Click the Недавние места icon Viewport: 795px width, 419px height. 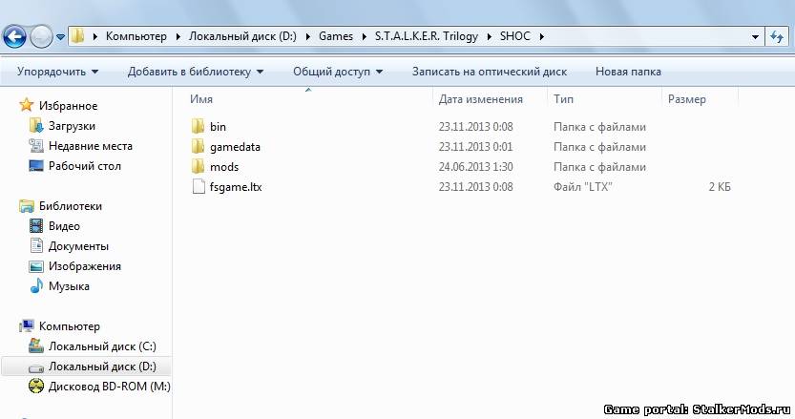pos(36,146)
